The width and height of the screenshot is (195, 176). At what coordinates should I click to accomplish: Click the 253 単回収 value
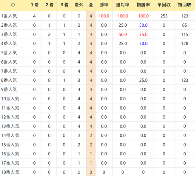tap(164, 16)
